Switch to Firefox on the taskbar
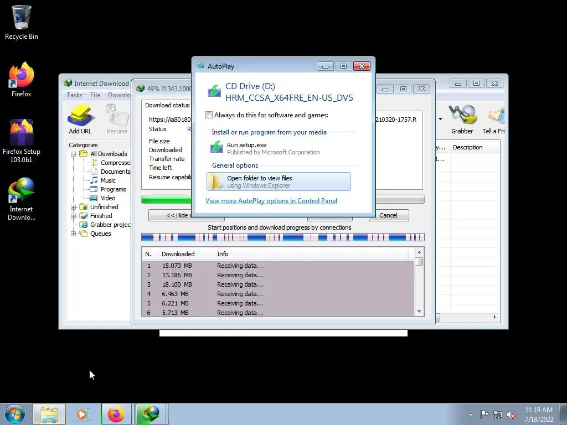 (x=116, y=414)
